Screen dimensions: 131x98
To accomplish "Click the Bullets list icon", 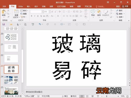I will pos(64,11).
